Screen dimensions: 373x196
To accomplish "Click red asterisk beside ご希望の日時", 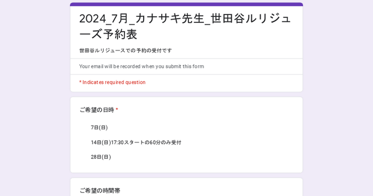I will coord(117,110).
